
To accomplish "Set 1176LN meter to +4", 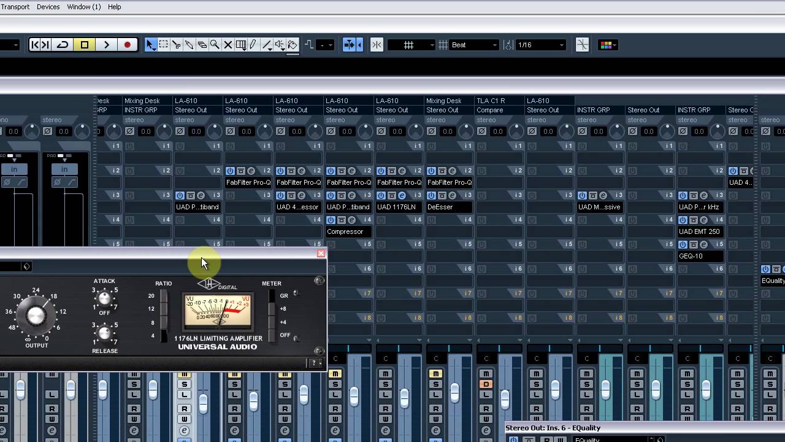I will pos(272,322).
